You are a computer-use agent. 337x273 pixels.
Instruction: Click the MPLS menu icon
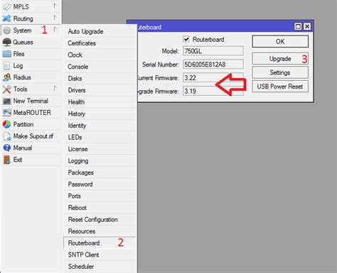[7, 6]
